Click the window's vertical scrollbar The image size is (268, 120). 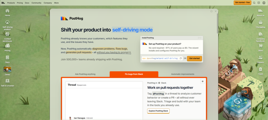(x=217, y=23)
